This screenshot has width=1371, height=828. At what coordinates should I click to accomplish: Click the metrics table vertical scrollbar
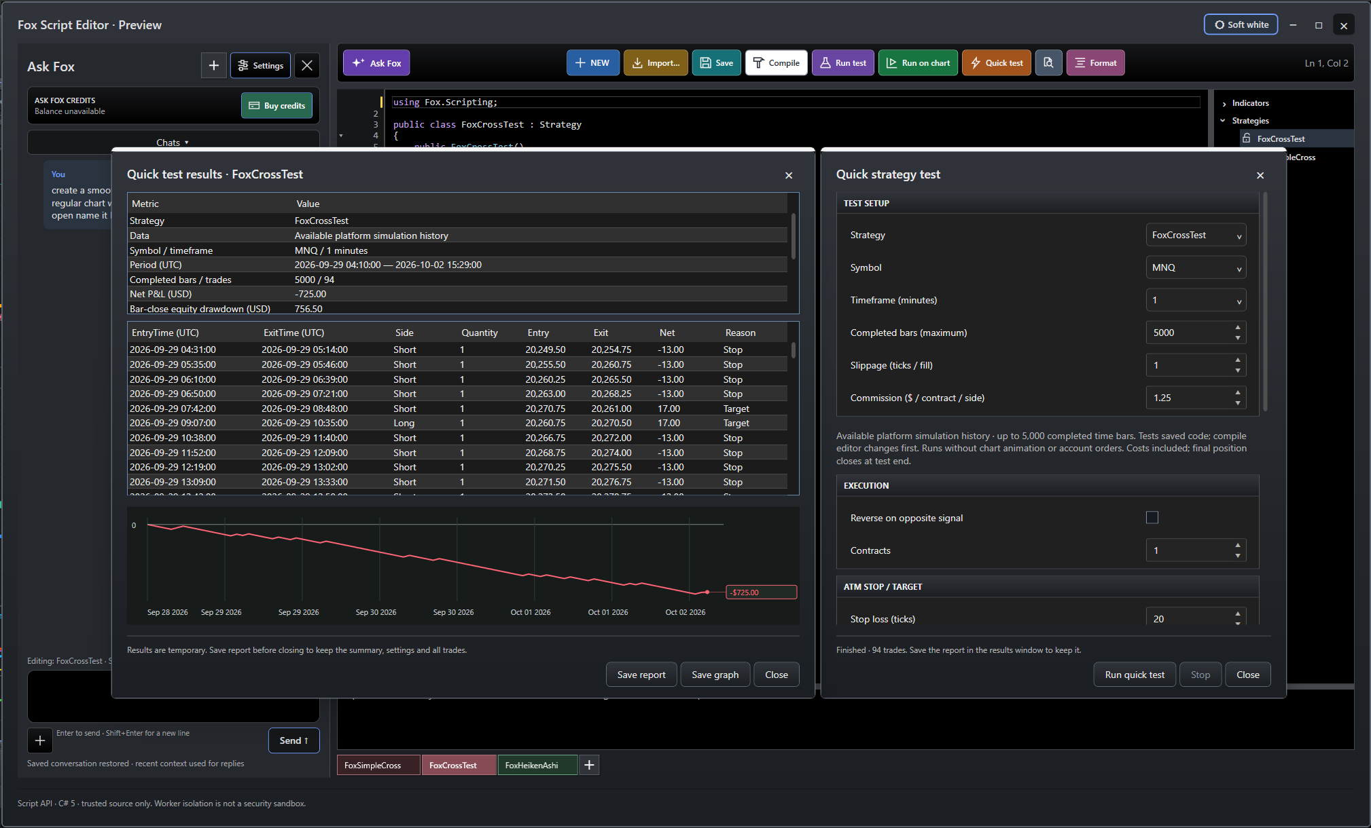(x=794, y=236)
